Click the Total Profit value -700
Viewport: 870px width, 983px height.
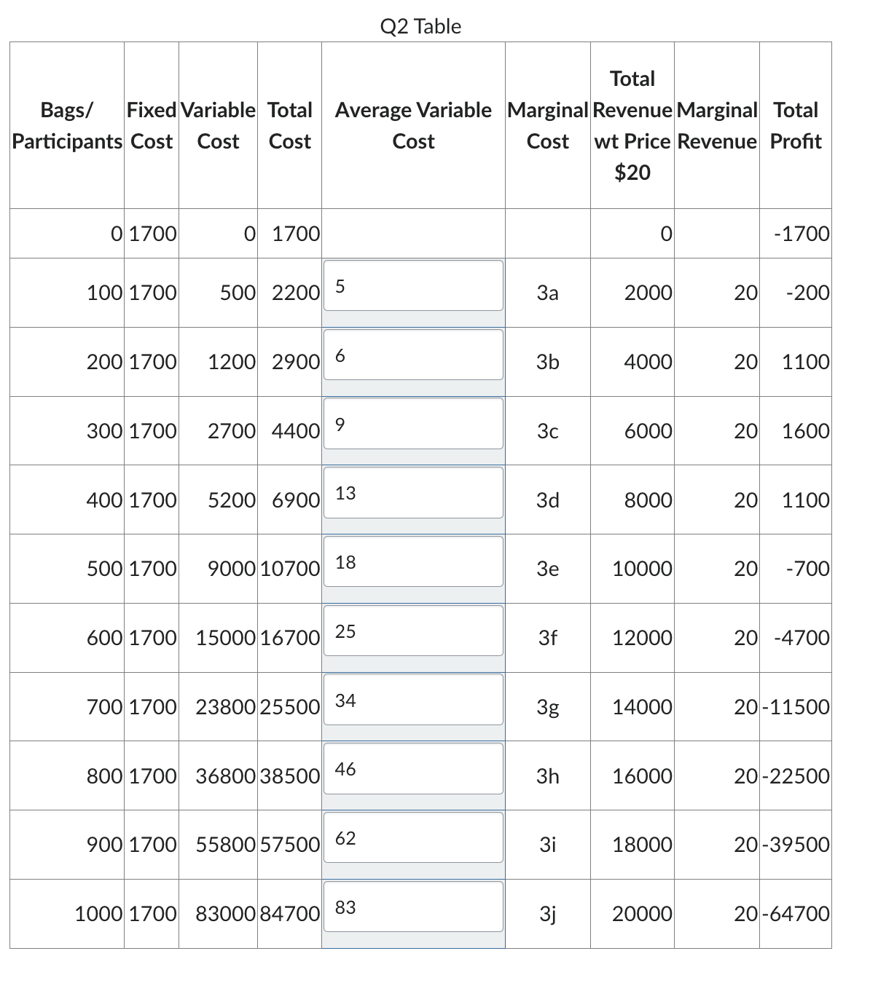pyautogui.click(x=808, y=569)
